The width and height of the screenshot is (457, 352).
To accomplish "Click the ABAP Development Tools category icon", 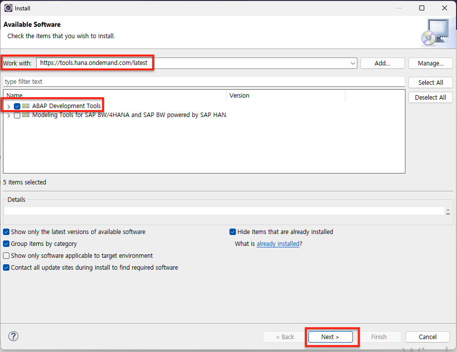I will pos(26,106).
